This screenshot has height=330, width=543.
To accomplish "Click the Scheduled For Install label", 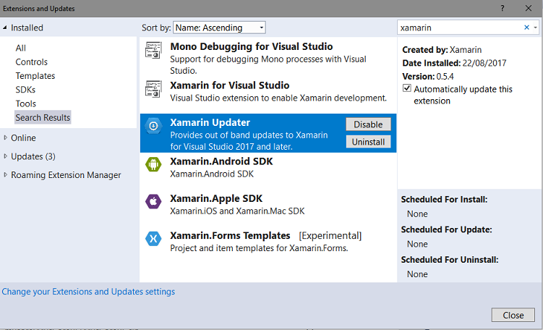I will tap(444, 199).
